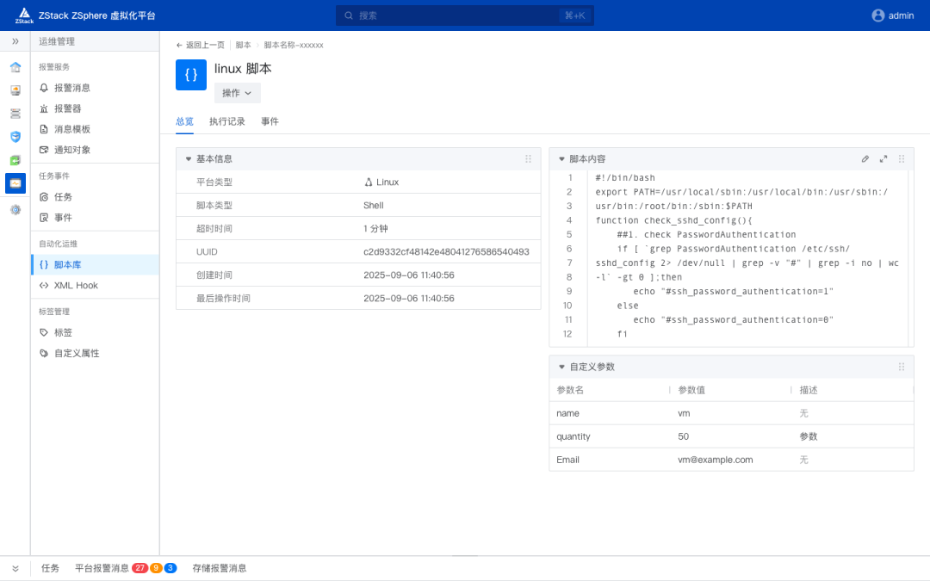This screenshot has width=930, height=581.
Task: Open the settings gear icon in rail
Action: (x=15, y=209)
